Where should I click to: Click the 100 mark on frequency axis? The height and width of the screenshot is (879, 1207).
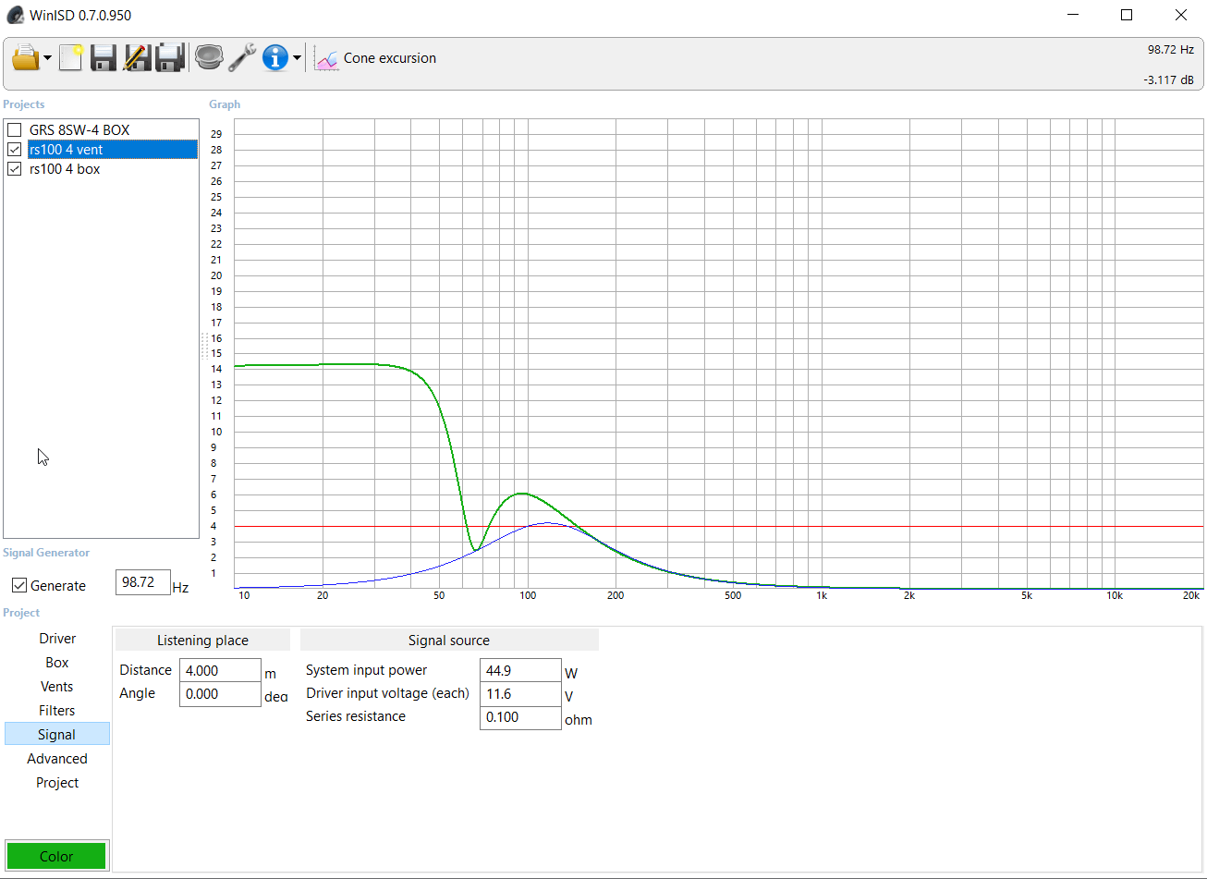528,595
